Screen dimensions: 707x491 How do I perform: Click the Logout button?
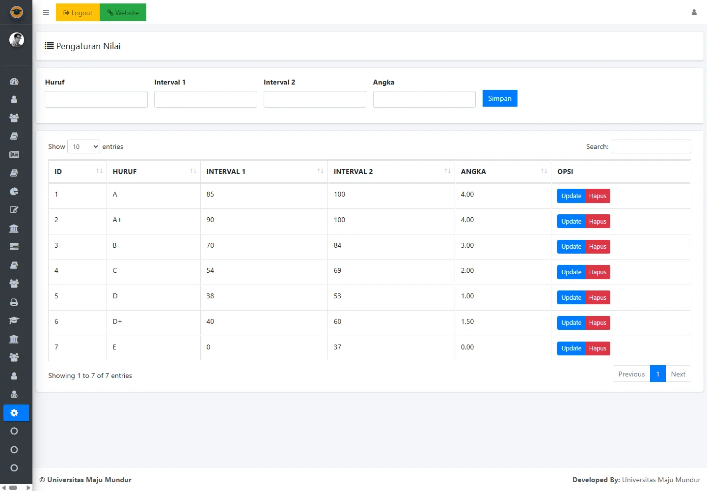[78, 13]
